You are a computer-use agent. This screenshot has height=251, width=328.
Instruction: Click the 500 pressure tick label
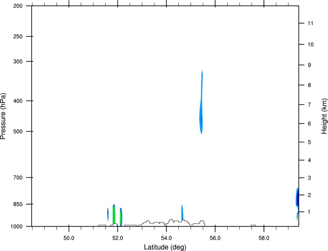click(x=18, y=131)
